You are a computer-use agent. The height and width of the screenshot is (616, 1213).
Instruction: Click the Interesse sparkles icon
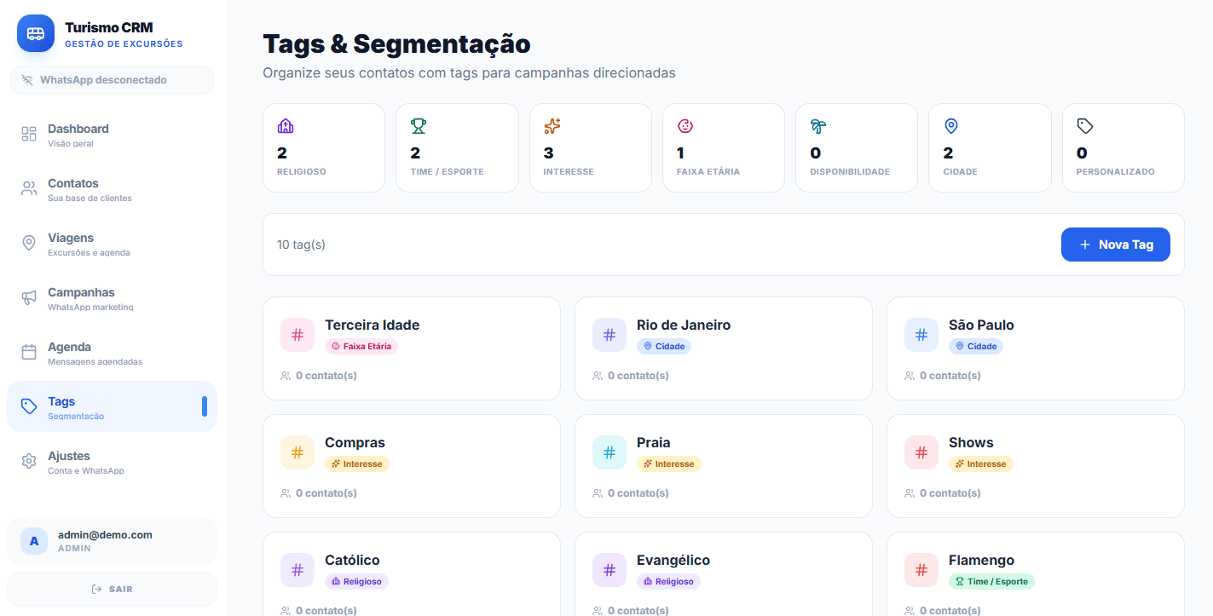(551, 125)
